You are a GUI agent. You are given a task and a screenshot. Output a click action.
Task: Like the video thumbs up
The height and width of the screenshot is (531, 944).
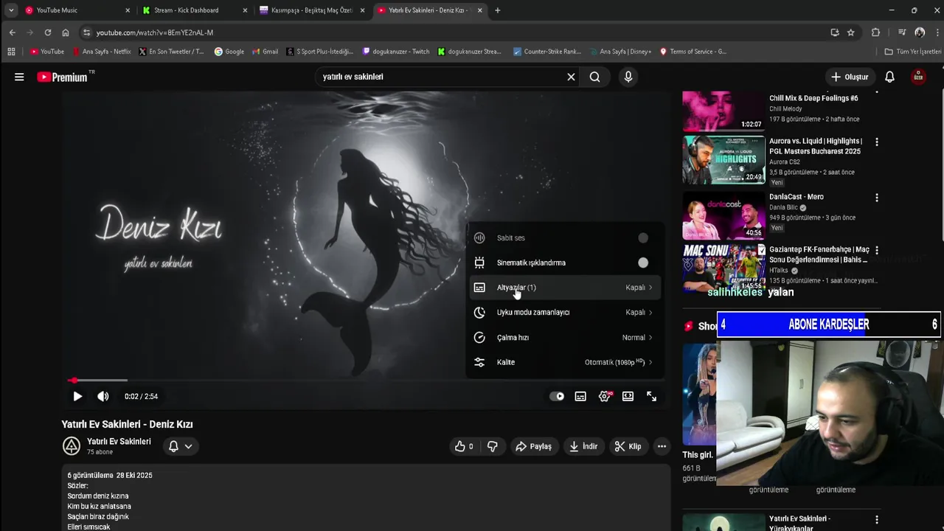(465, 446)
